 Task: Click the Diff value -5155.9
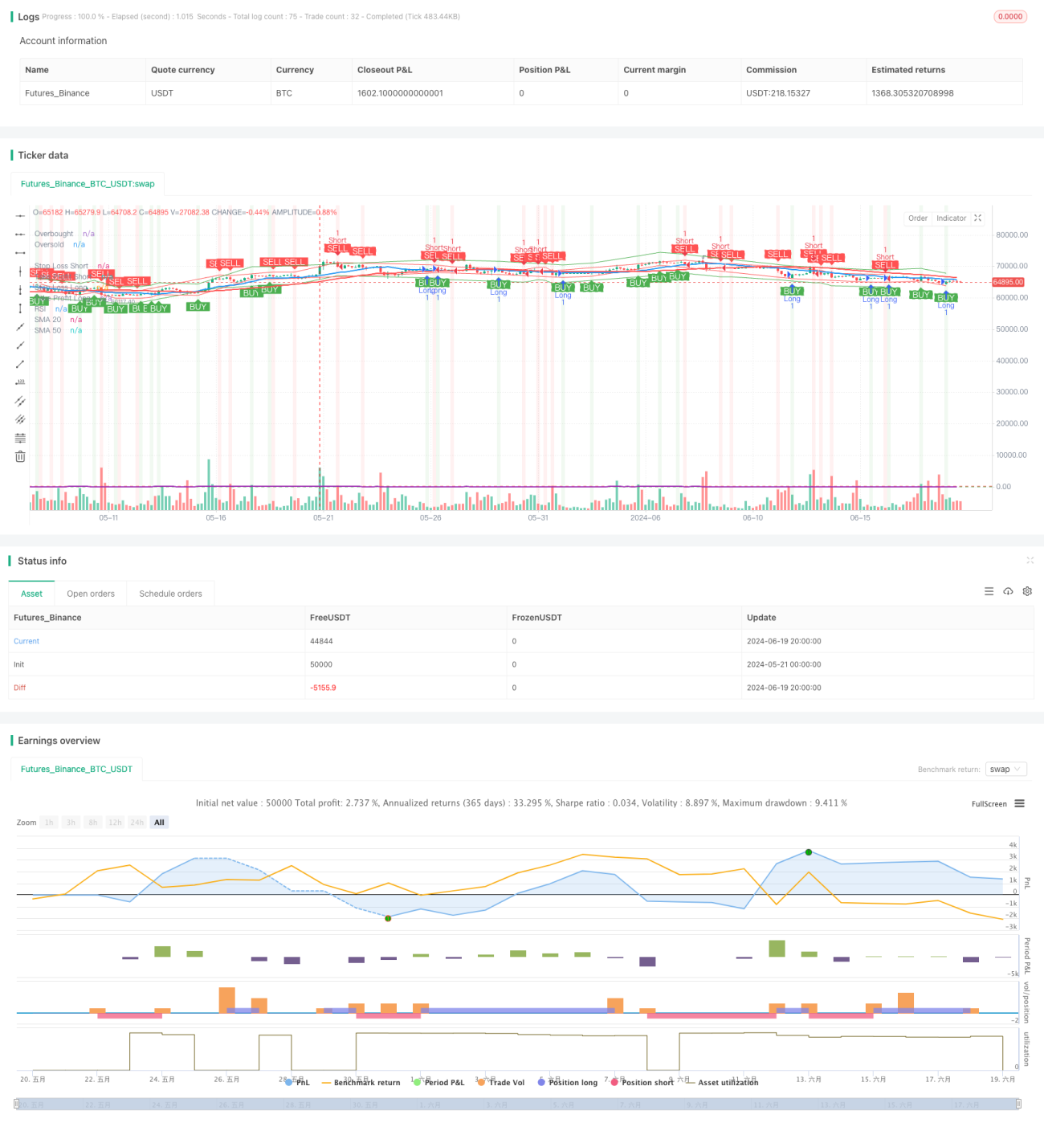click(323, 688)
